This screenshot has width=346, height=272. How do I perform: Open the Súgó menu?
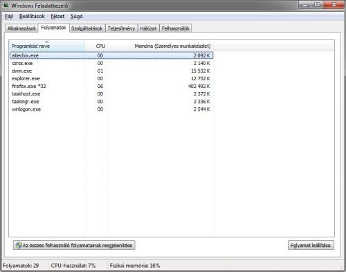tap(77, 17)
